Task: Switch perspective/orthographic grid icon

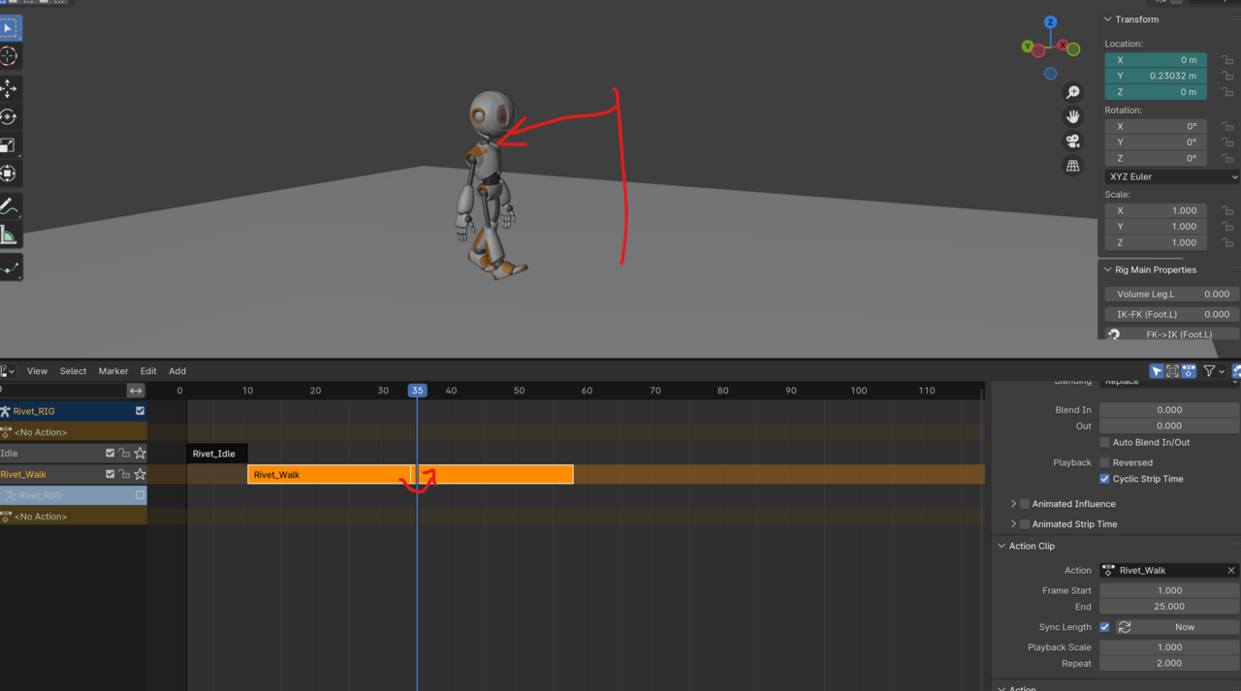Action: click(1073, 166)
